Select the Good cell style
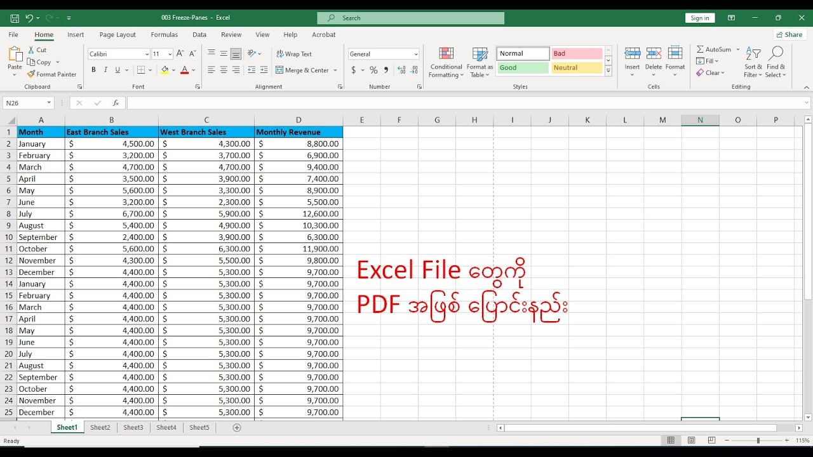Viewport: 813px width, 457px height. (x=523, y=67)
